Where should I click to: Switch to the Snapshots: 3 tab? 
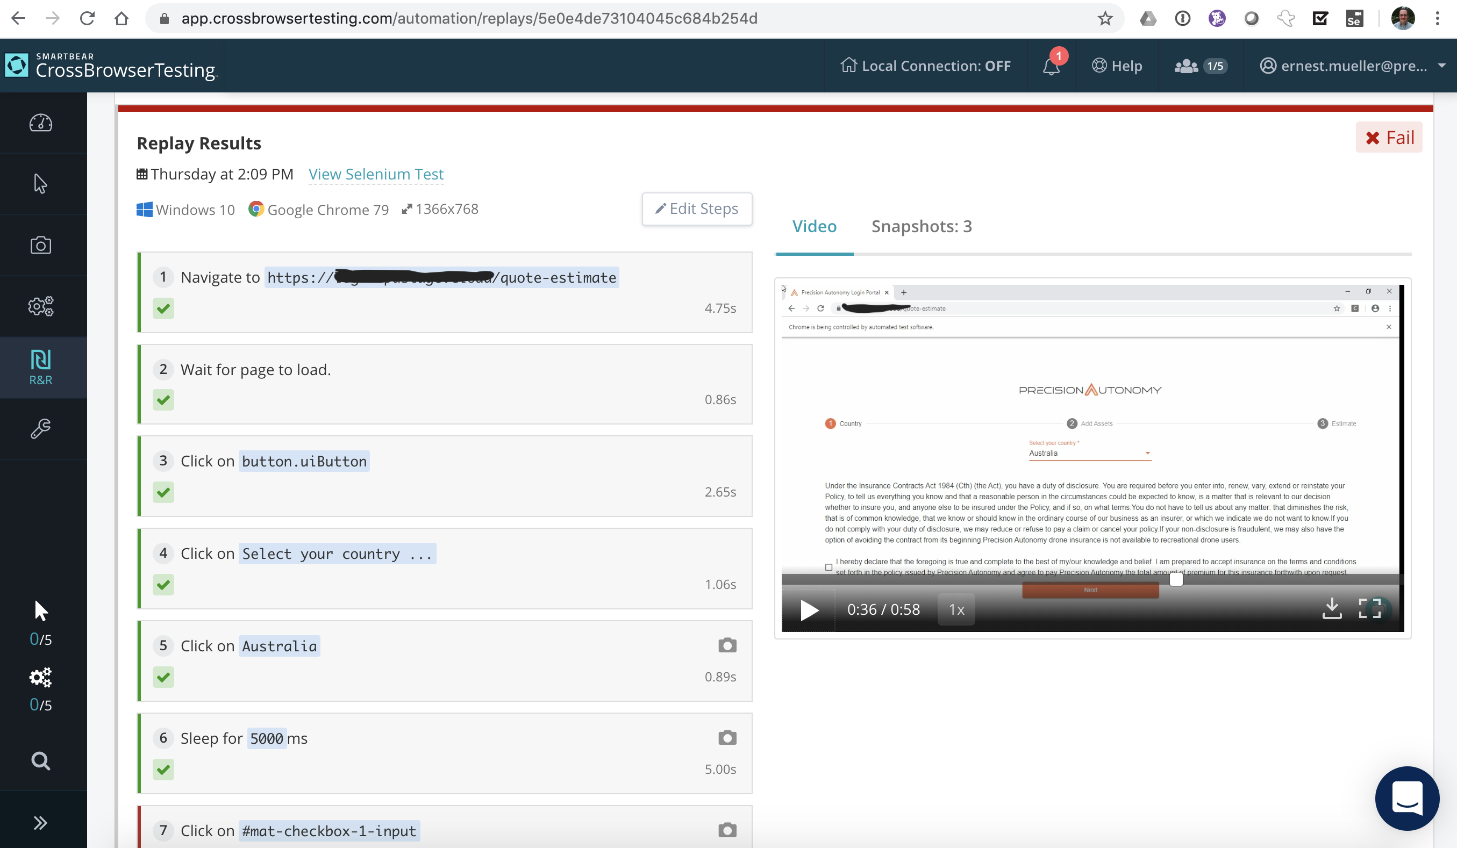click(921, 227)
